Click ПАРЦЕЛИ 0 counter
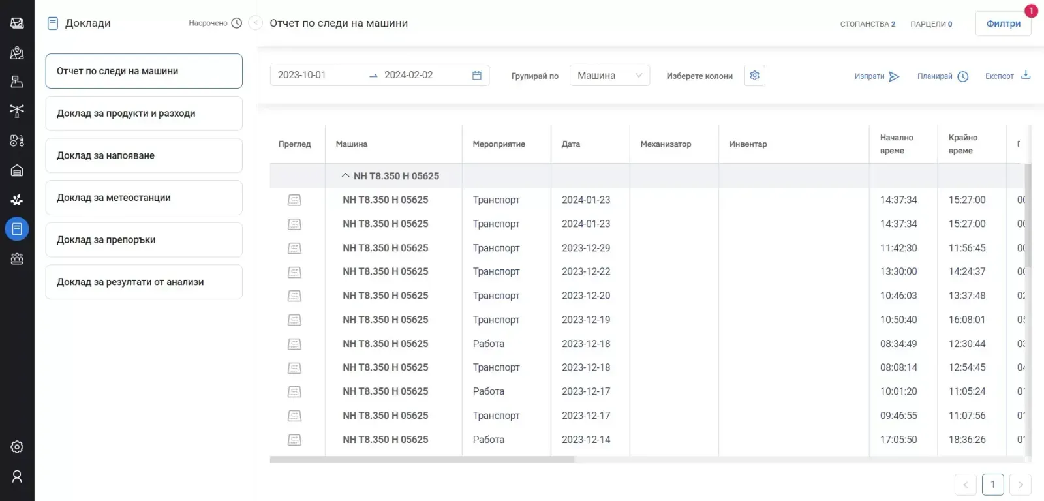1044x501 pixels. pyautogui.click(x=931, y=24)
